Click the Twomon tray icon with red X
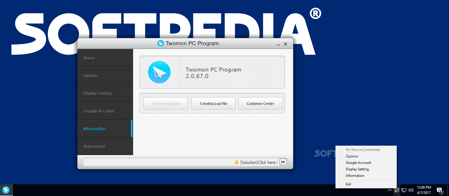 point(396,190)
